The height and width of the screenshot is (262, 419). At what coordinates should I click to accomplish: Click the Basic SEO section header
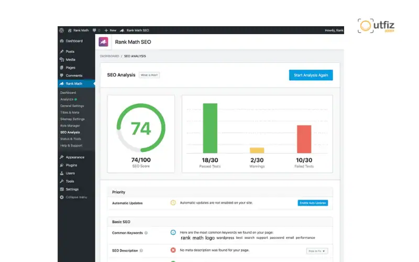[220, 222]
